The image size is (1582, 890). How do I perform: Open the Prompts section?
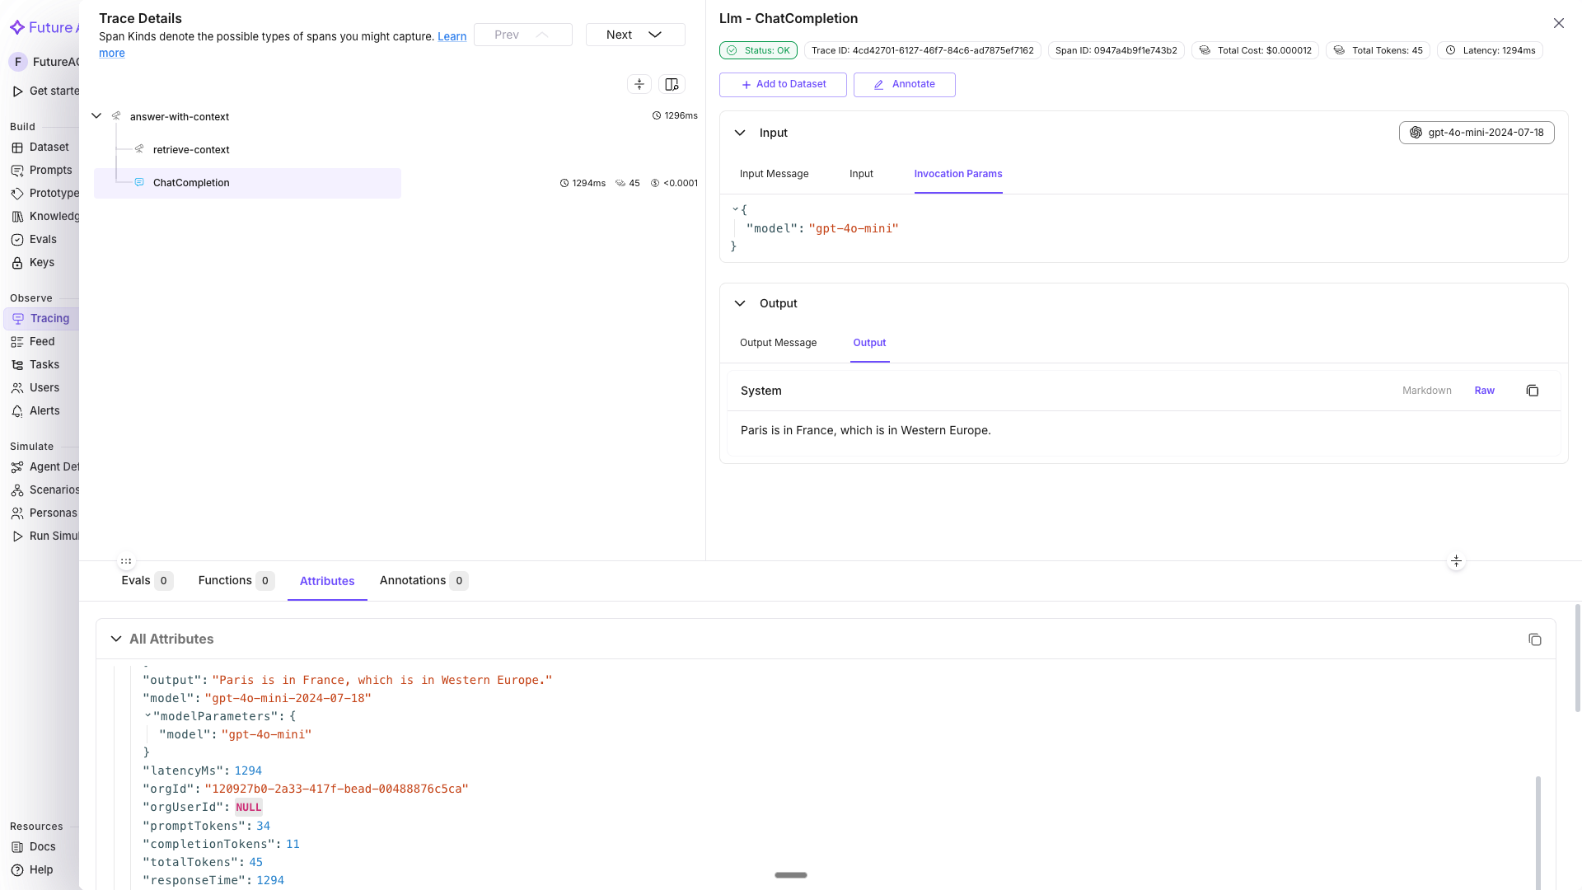pos(49,170)
